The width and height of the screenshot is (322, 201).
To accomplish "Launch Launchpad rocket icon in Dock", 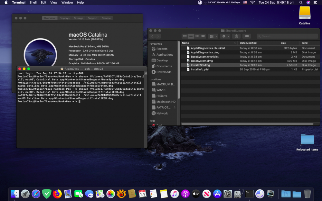I will 25,194.
